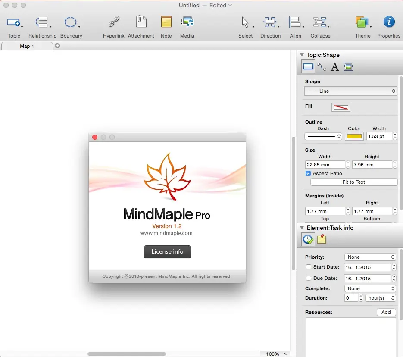Click the www.mindmaple.com link
Viewport: 403px width, 357px height.
[x=166, y=233]
